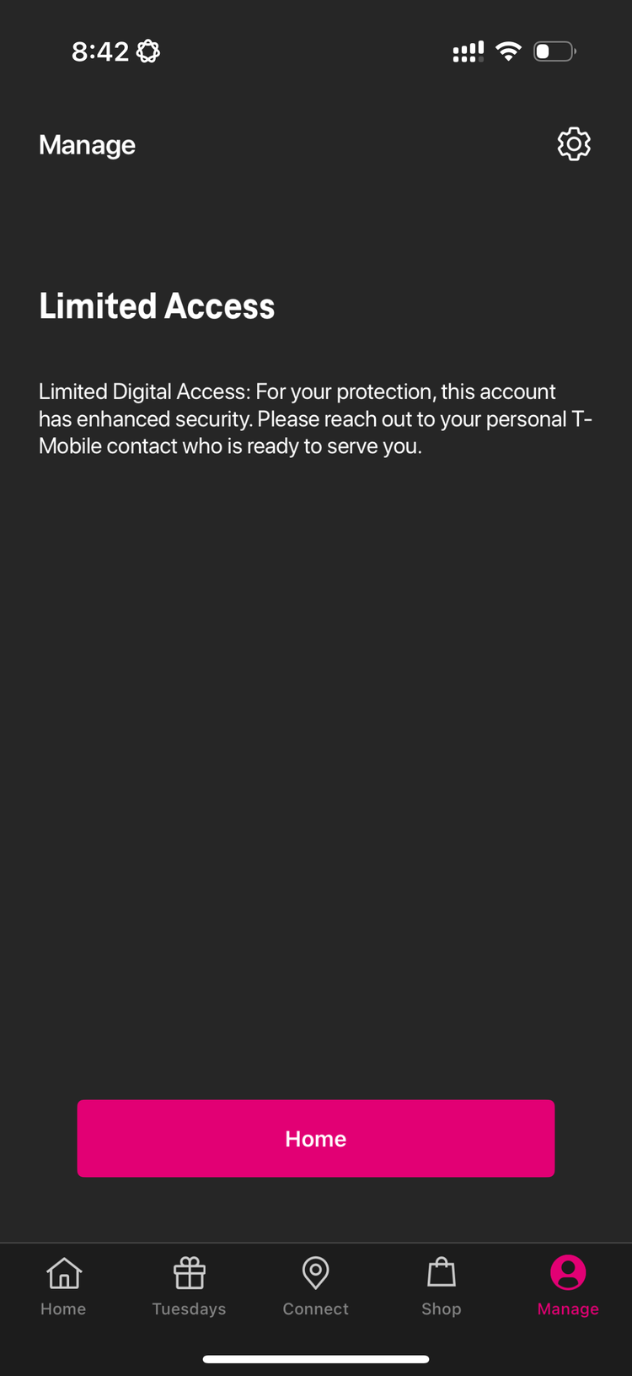Image resolution: width=632 pixels, height=1376 pixels.
Task: Tap the gear icon beside the clock
Action: pos(148,51)
